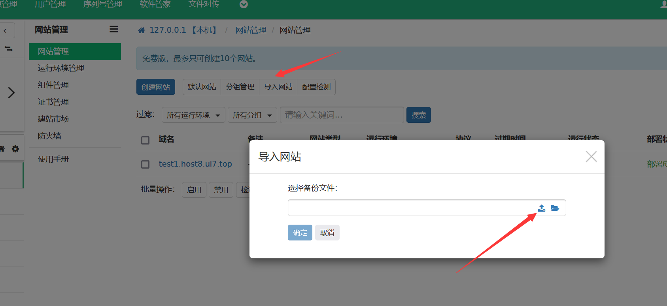Select 证书管理 in the sidebar
This screenshot has width=667, height=306.
coord(53,102)
